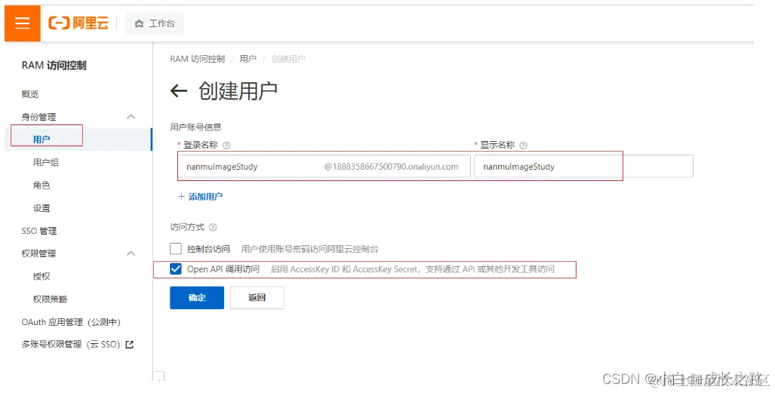This screenshot has height=393, width=775.
Task: Click the 返回 button
Action: click(x=257, y=298)
